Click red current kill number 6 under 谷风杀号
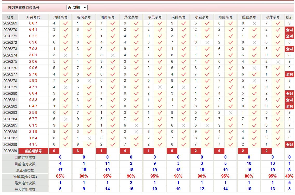The width and height of the screenshot is (295, 195). coord(78,151)
